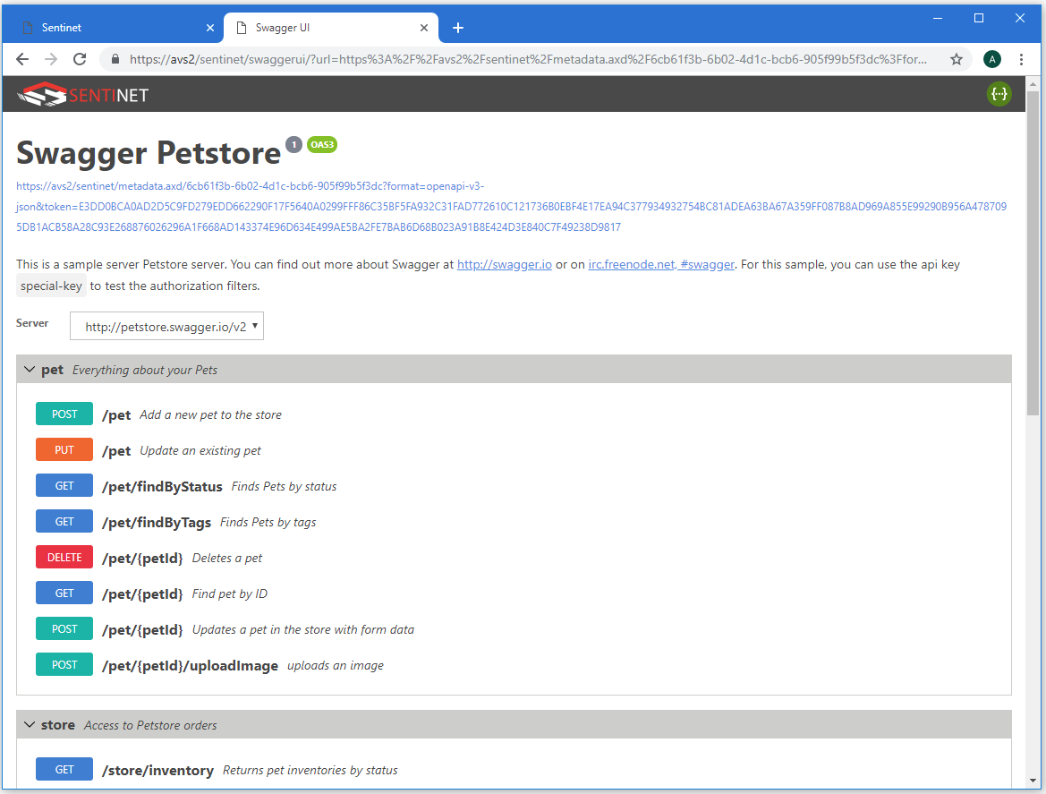
Task: Collapse the pet section
Action: tap(514, 370)
